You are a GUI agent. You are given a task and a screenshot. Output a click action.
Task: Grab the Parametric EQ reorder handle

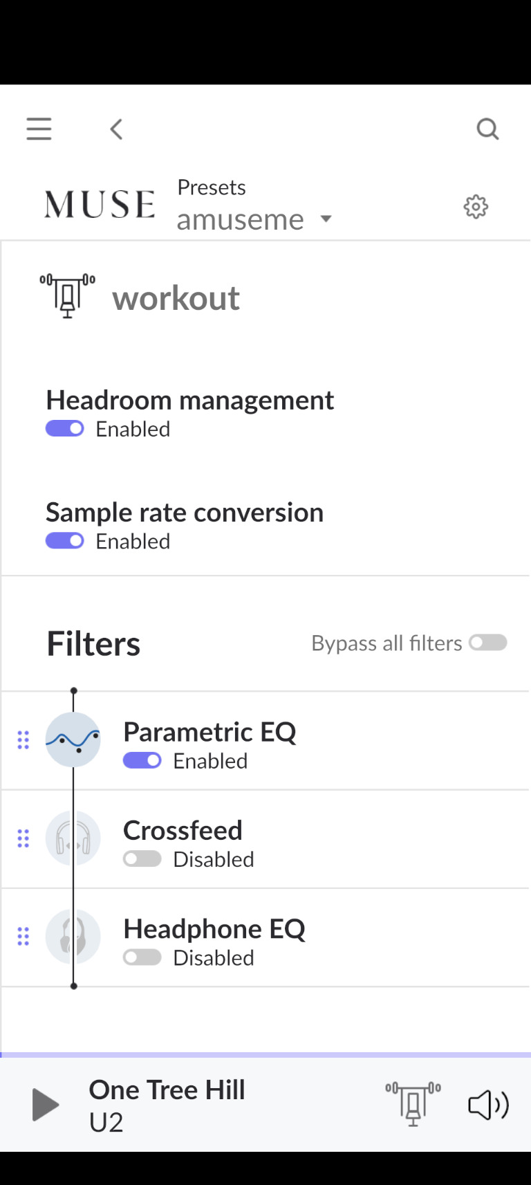23,740
